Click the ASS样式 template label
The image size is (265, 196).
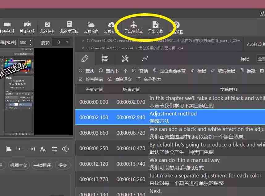tap(256, 44)
